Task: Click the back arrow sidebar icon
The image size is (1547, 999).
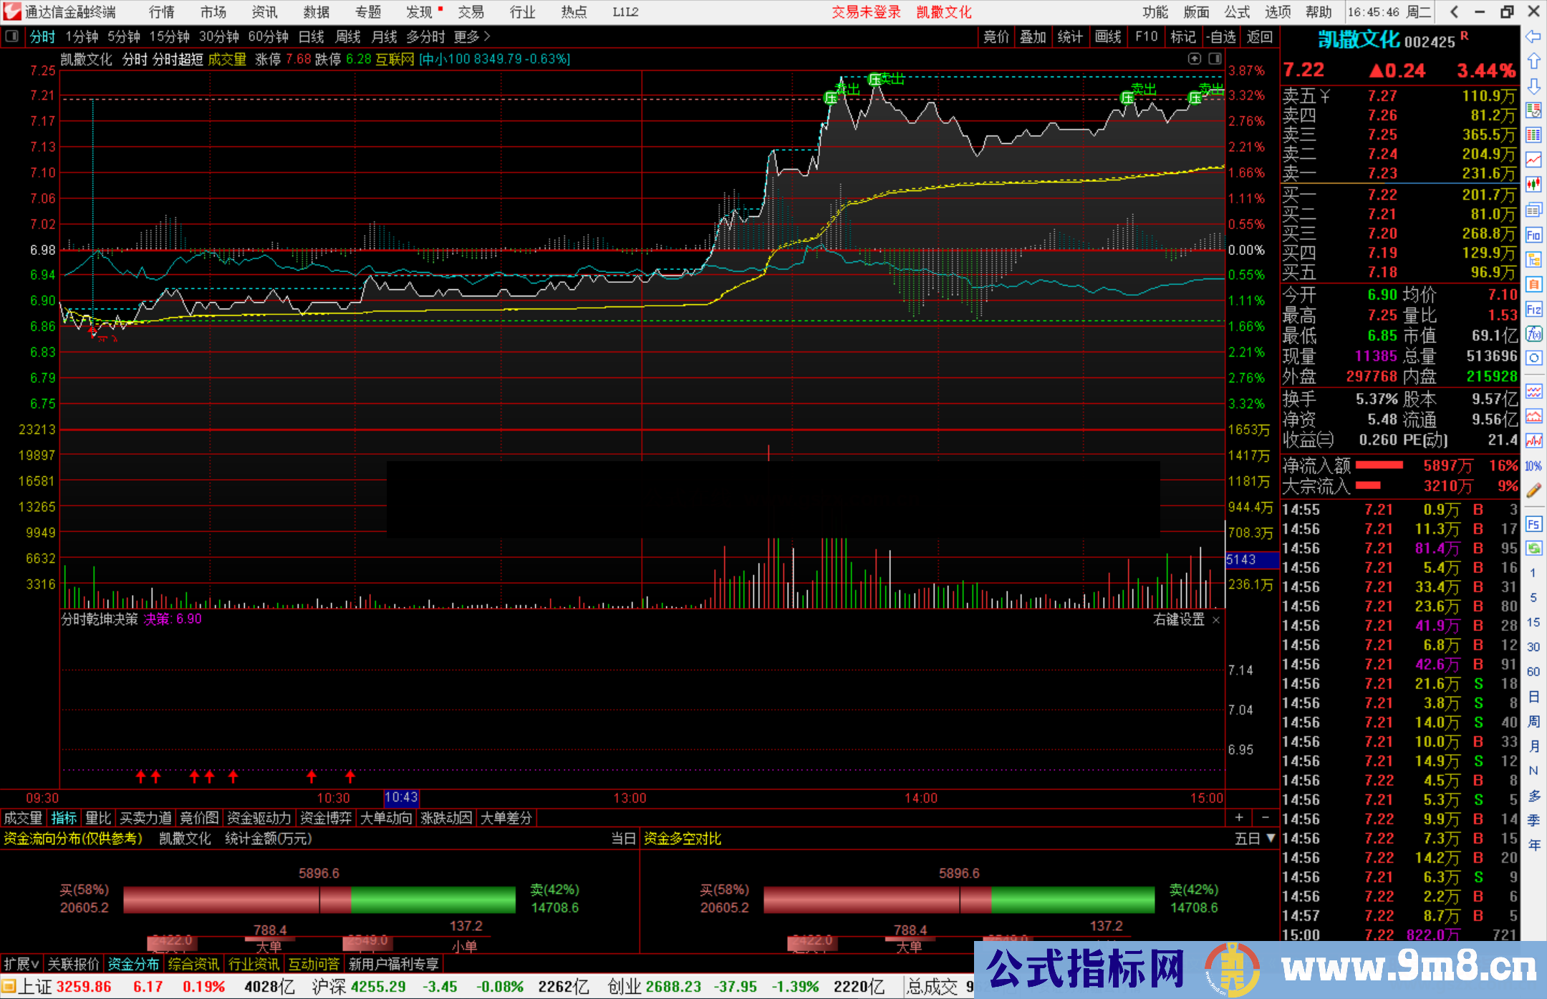Action: click(x=1533, y=37)
